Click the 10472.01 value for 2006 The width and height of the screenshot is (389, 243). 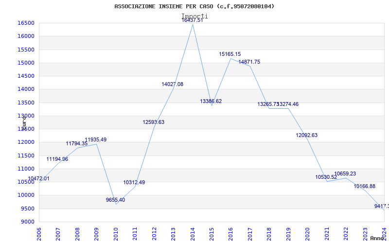tap(38, 178)
